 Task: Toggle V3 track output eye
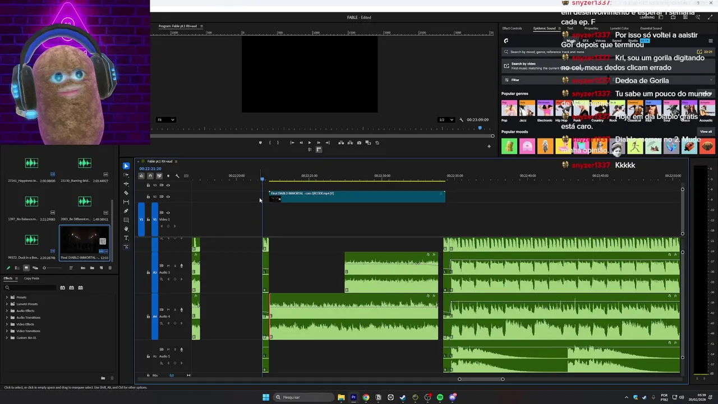click(168, 185)
